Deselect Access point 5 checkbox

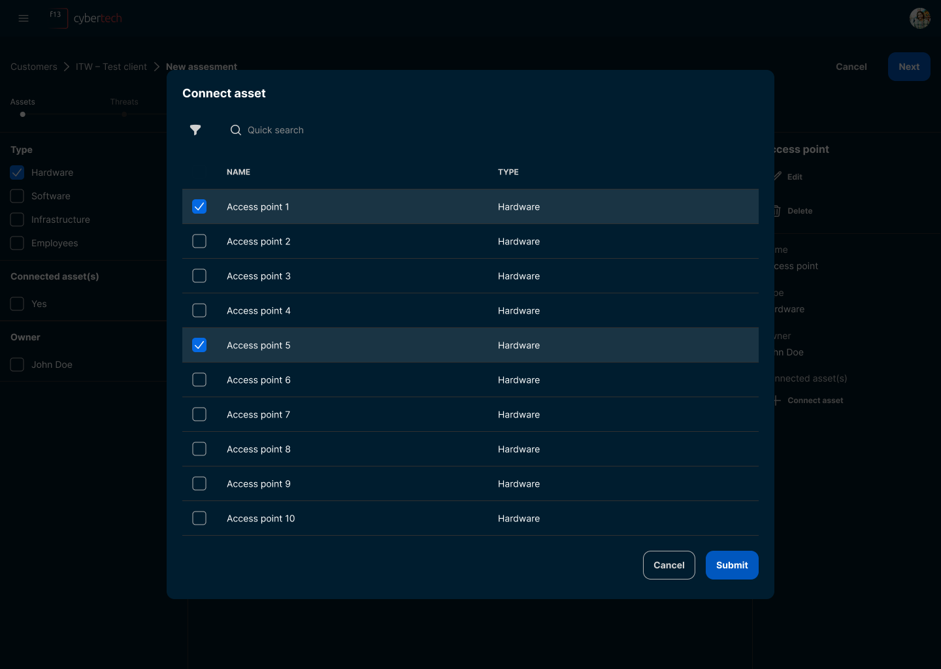(199, 345)
